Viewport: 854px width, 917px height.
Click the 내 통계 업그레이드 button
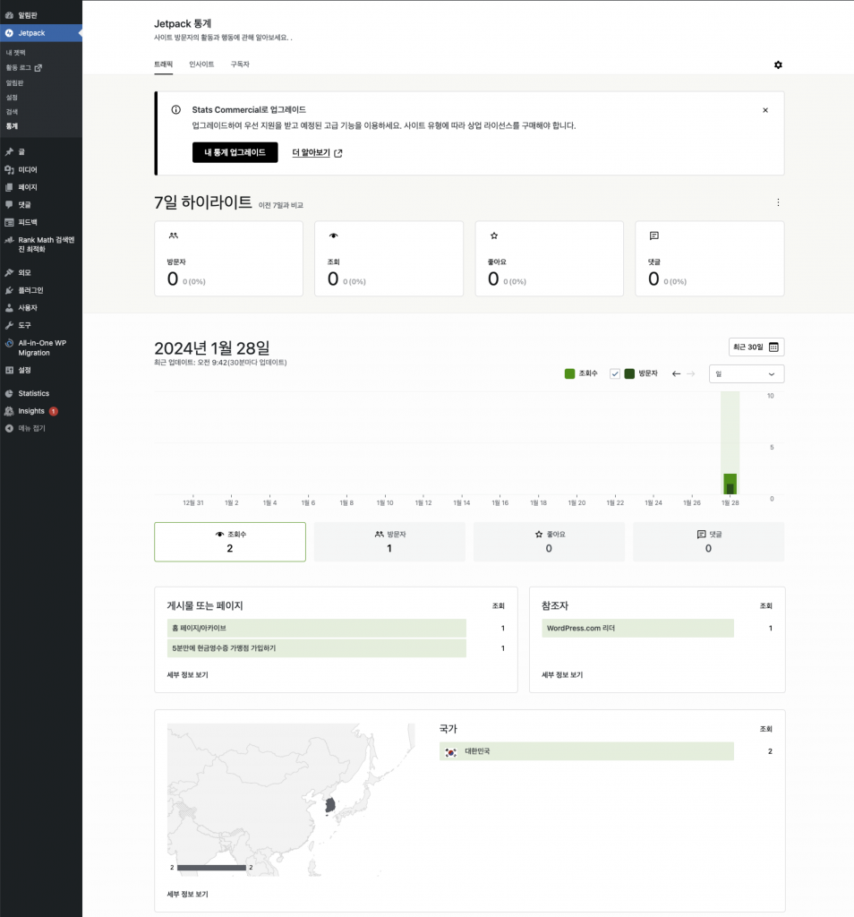click(235, 152)
